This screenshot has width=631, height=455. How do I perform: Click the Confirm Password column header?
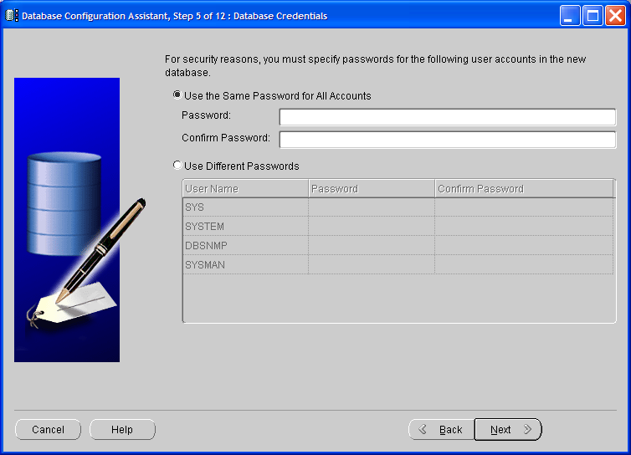(525, 189)
